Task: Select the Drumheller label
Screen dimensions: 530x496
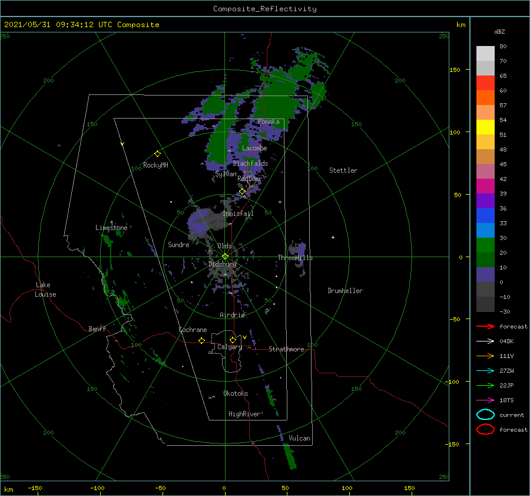Action: tap(345, 291)
